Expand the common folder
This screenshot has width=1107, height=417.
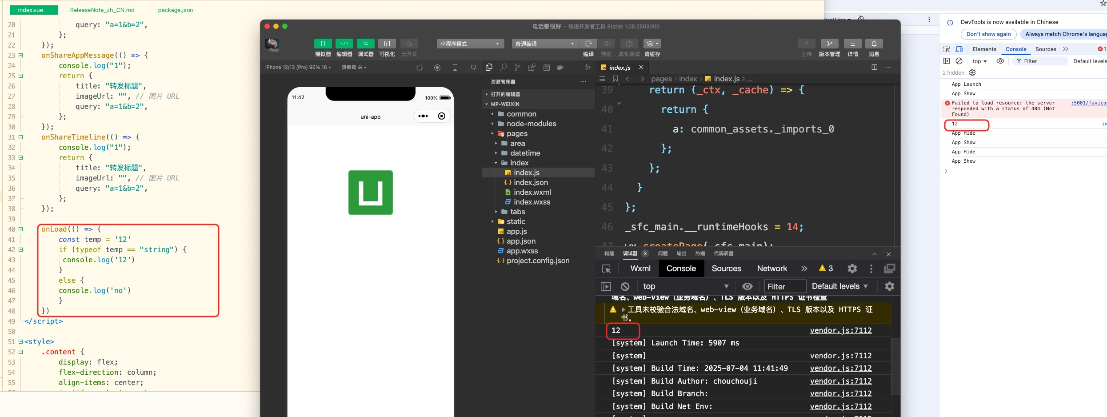click(x=521, y=114)
